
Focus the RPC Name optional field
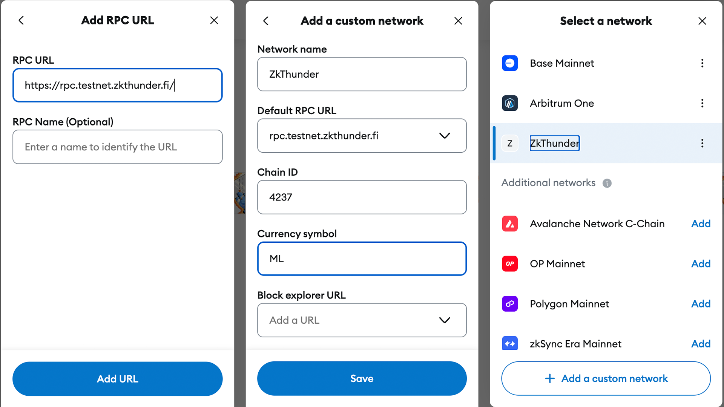pos(117,147)
